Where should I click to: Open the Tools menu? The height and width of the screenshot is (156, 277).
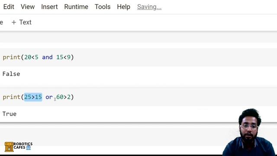point(103,7)
